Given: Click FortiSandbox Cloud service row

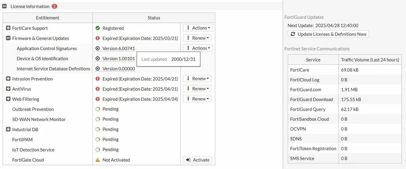Looking at the screenshot, I should 345,119.
